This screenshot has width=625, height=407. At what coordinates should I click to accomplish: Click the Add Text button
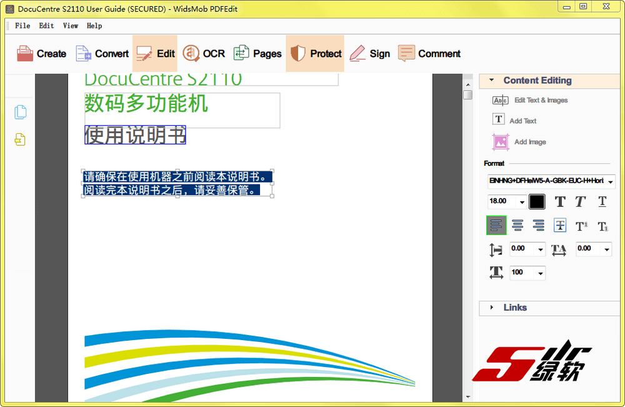522,121
